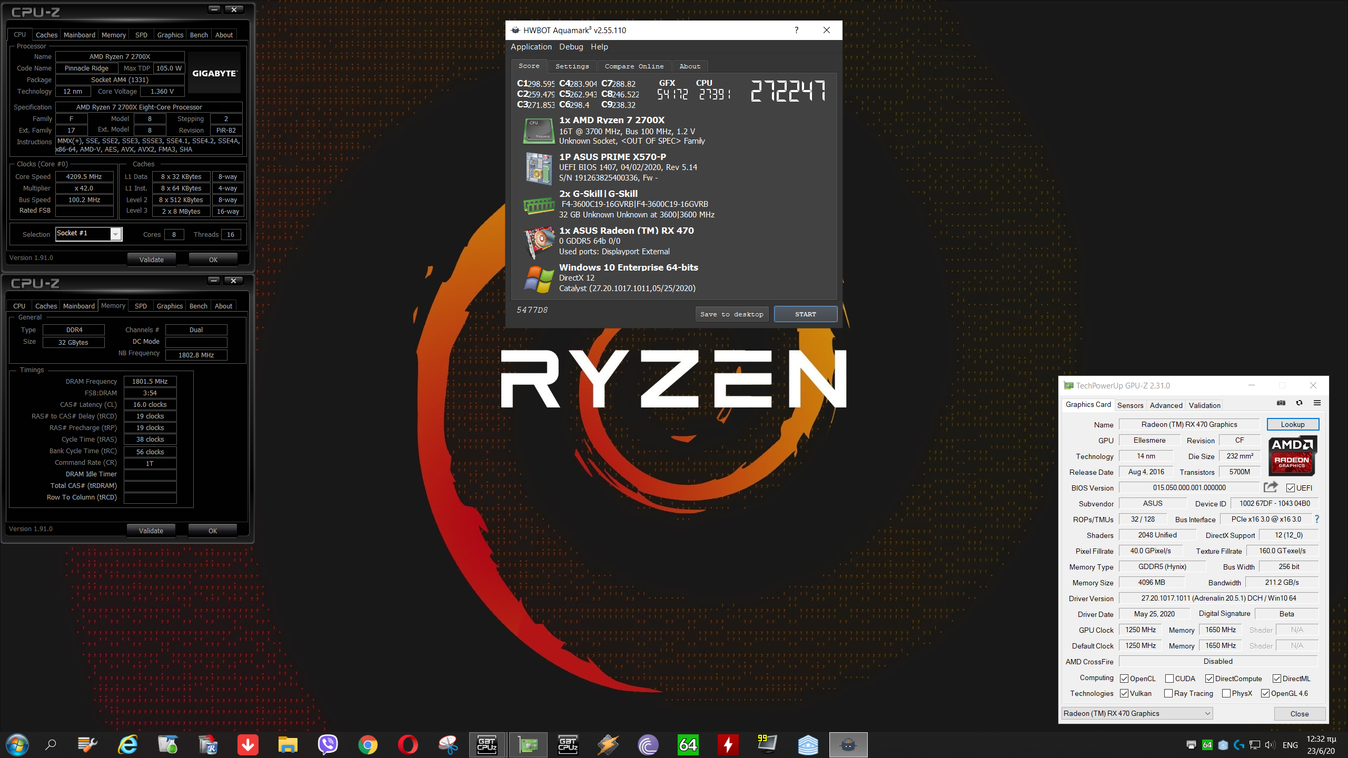Click the ENG language indicator in the tray
Viewport: 1348px width, 758px height.
coord(1290,745)
